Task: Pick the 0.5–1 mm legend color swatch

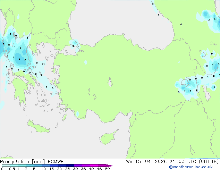Action: click(14, 165)
